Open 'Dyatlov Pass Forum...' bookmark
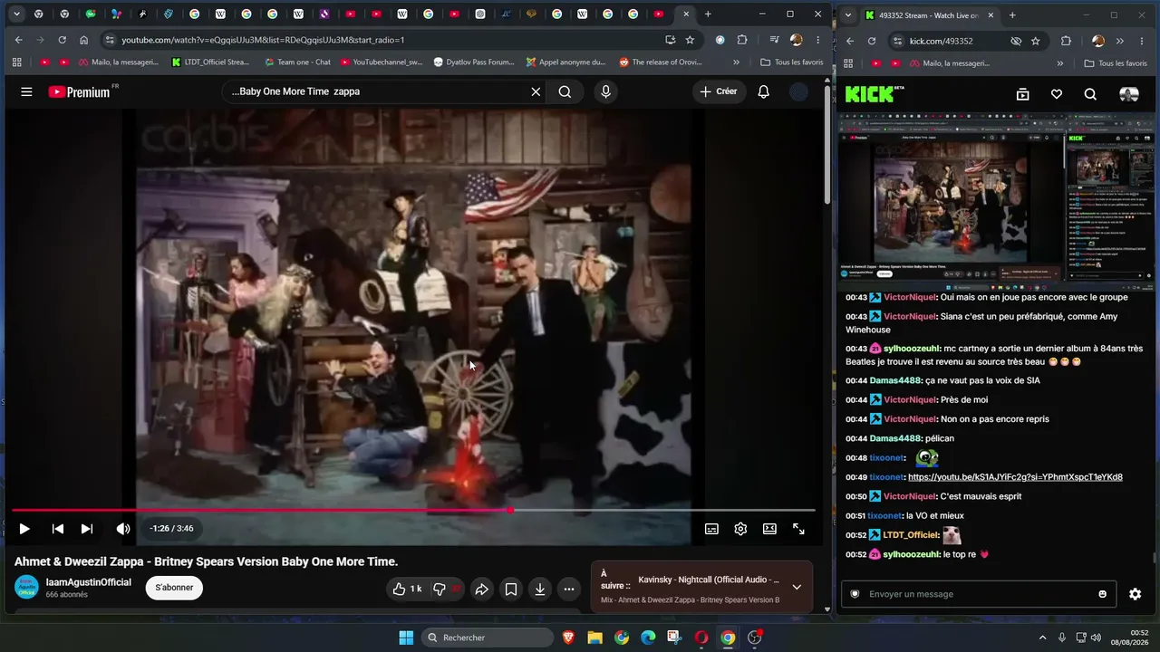The image size is (1160, 652). click(473, 62)
